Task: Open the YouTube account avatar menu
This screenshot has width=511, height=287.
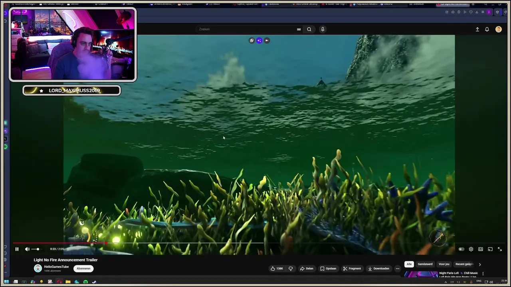Action: [498, 29]
